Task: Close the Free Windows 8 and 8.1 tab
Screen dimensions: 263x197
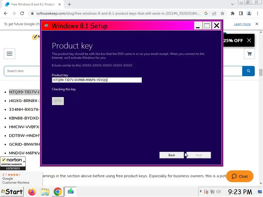Action: 60,4
